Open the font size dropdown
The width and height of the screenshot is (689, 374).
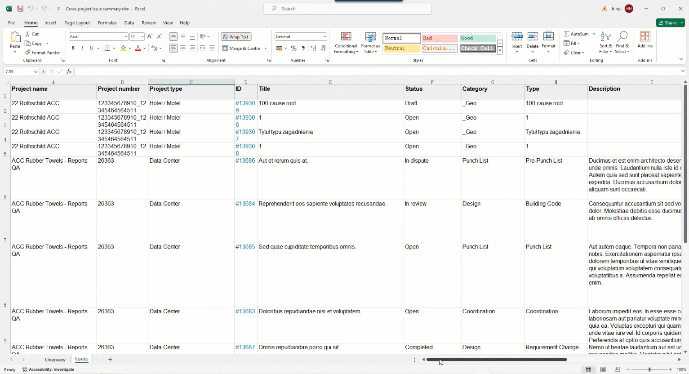(x=142, y=37)
